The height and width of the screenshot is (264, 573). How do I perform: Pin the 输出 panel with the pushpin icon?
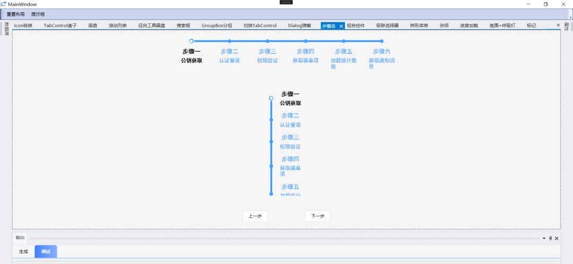550,238
